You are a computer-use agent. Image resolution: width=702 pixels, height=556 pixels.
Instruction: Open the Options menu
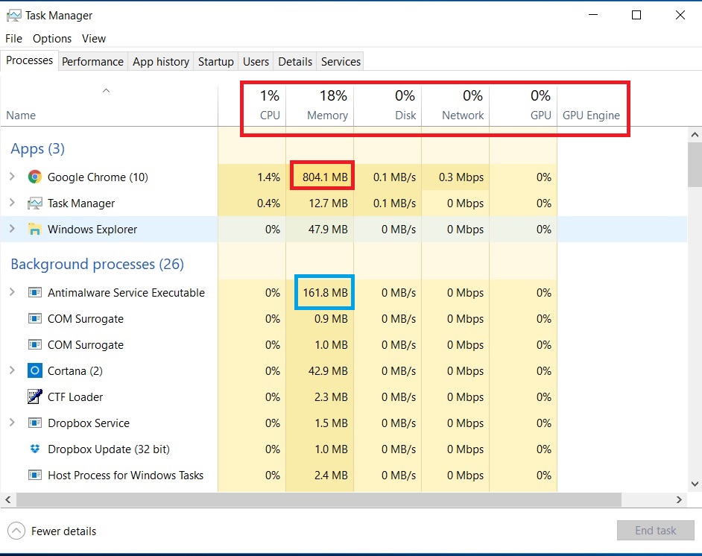[x=52, y=39]
